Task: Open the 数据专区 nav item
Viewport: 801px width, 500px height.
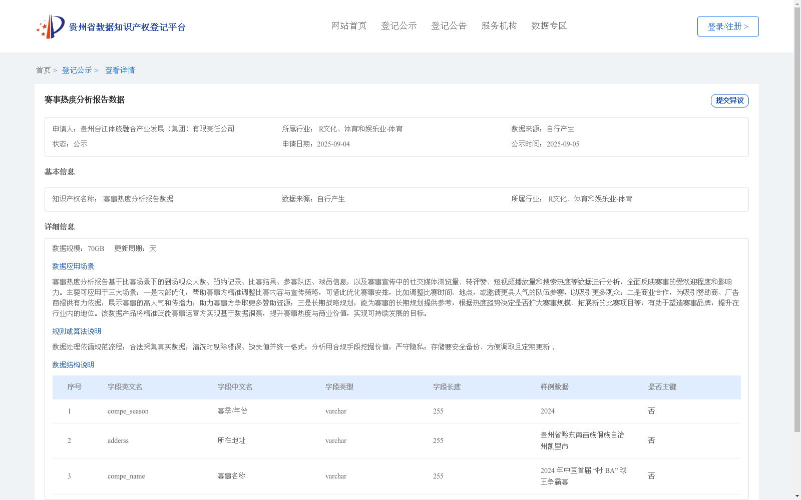Action: [x=549, y=25]
